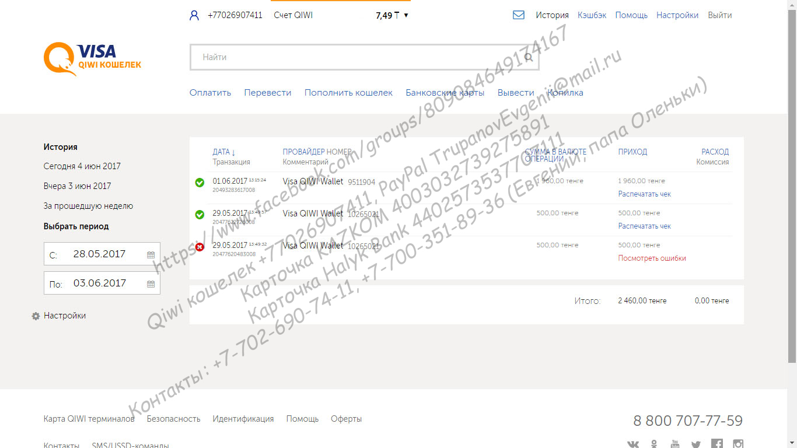Viewport: 797px width, 448px height.
Task: Open Помощь in top navigation
Action: coord(631,15)
